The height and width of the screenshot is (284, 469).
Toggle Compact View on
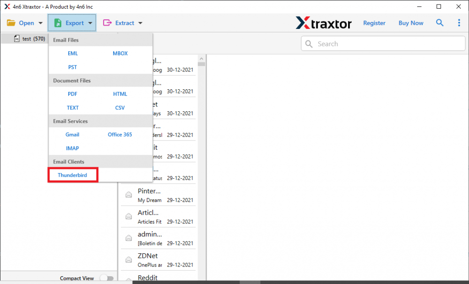point(107,278)
